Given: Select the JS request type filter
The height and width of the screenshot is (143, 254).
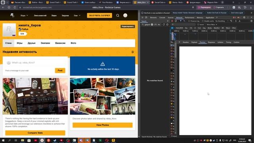Looking at the screenshot, I should click(195, 28).
